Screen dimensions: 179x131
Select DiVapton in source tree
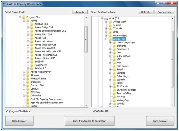(x=35, y=92)
